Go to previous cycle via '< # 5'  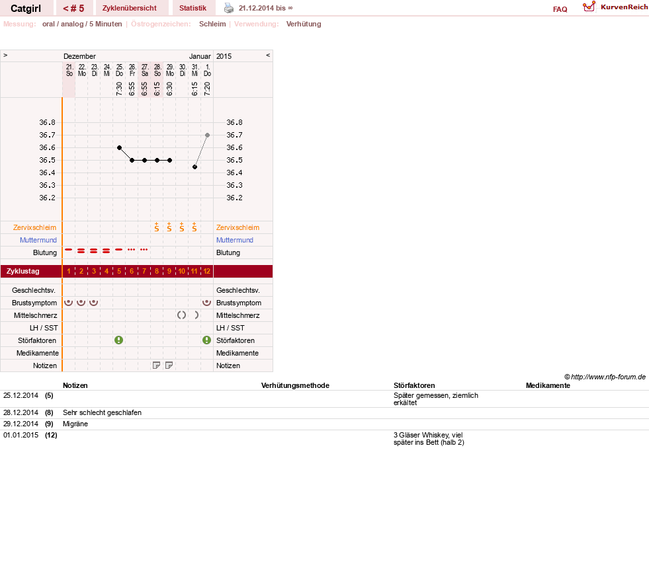coord(73,9)
